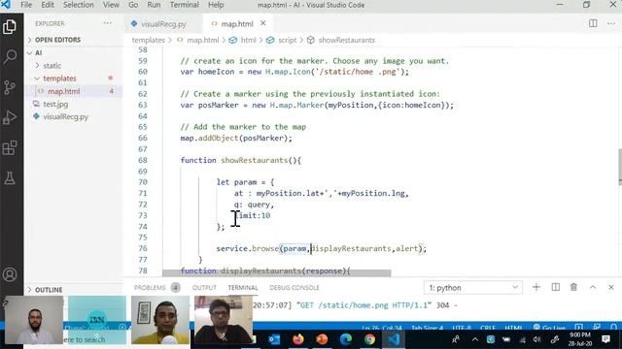Kill terminal with trash icon
Viewport: 622px width, 349px height.
tap(573, 287)
